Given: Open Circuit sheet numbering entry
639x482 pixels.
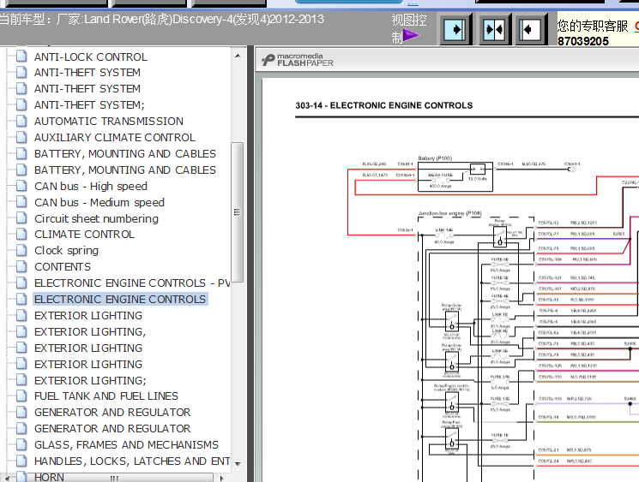Looking at the screenshot, I should [96, 219].
